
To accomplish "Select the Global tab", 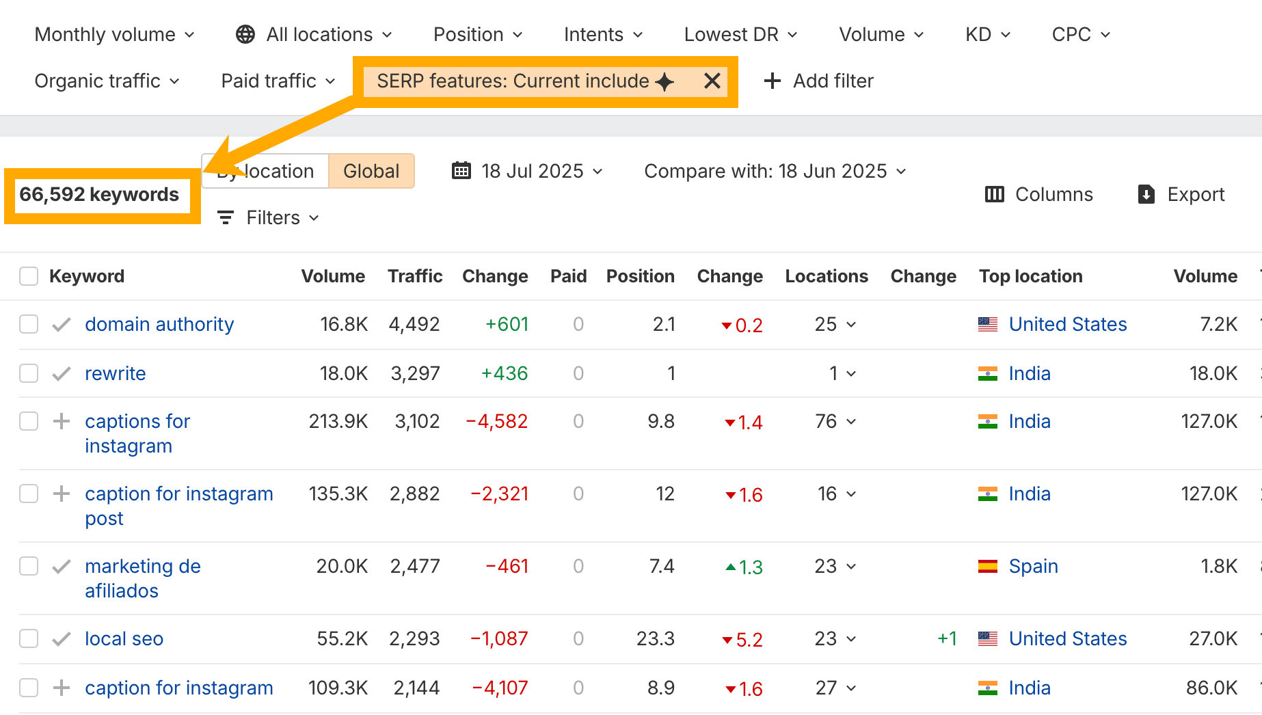I will [x=371, y=171].
